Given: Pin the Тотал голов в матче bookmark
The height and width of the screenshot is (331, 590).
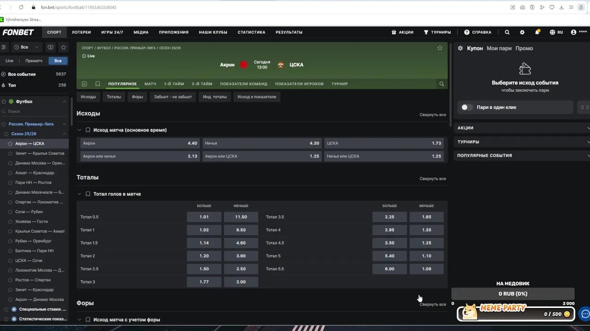Looking at the screenshot, I should tap(88, 194).
